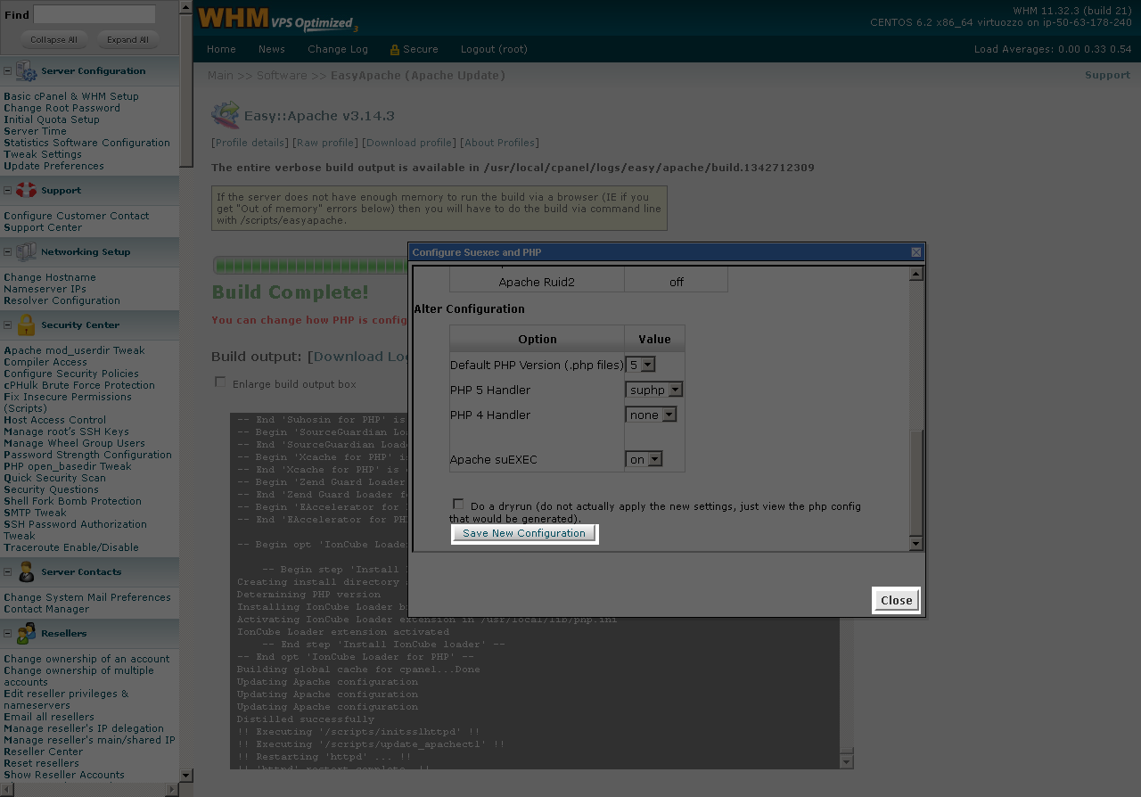Collapse the Server Configuration section
This screenshot has width=1141, height=797.
point(7,71)
